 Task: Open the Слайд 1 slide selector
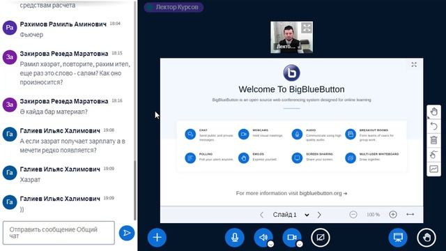point(291,215)
